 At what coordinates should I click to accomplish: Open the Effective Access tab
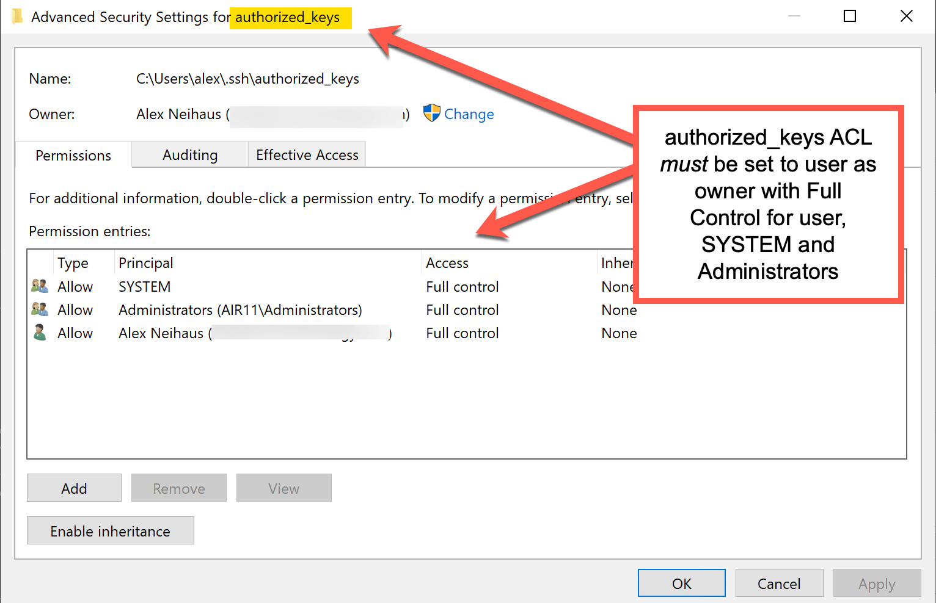[x=307, y=154]
